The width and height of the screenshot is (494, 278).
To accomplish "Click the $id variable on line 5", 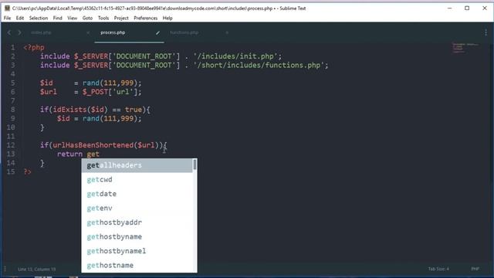I will (x=46, y=83).
